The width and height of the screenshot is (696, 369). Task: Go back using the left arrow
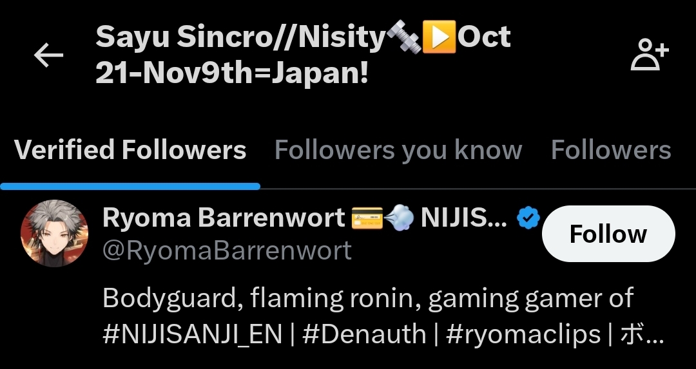click(x=48, y=55)
